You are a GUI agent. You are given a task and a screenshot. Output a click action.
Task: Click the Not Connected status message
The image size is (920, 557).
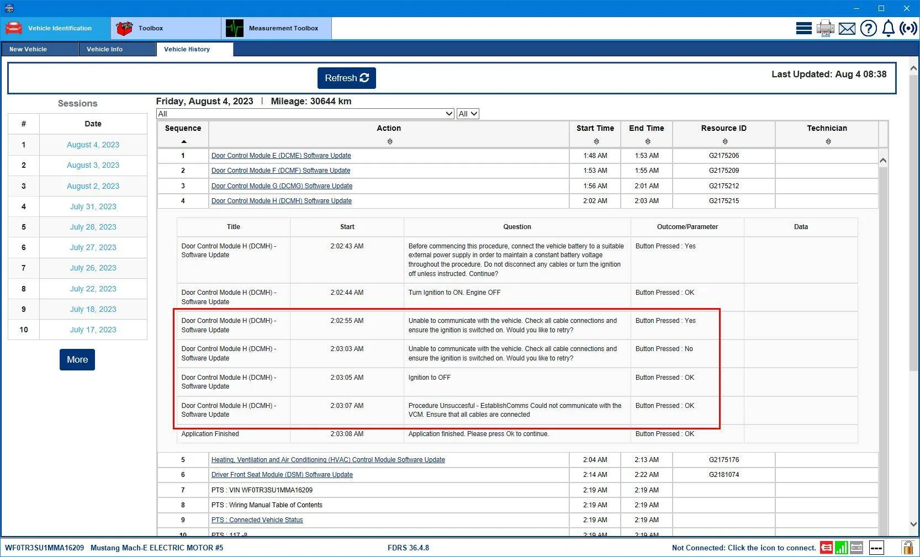pos(743,548)
